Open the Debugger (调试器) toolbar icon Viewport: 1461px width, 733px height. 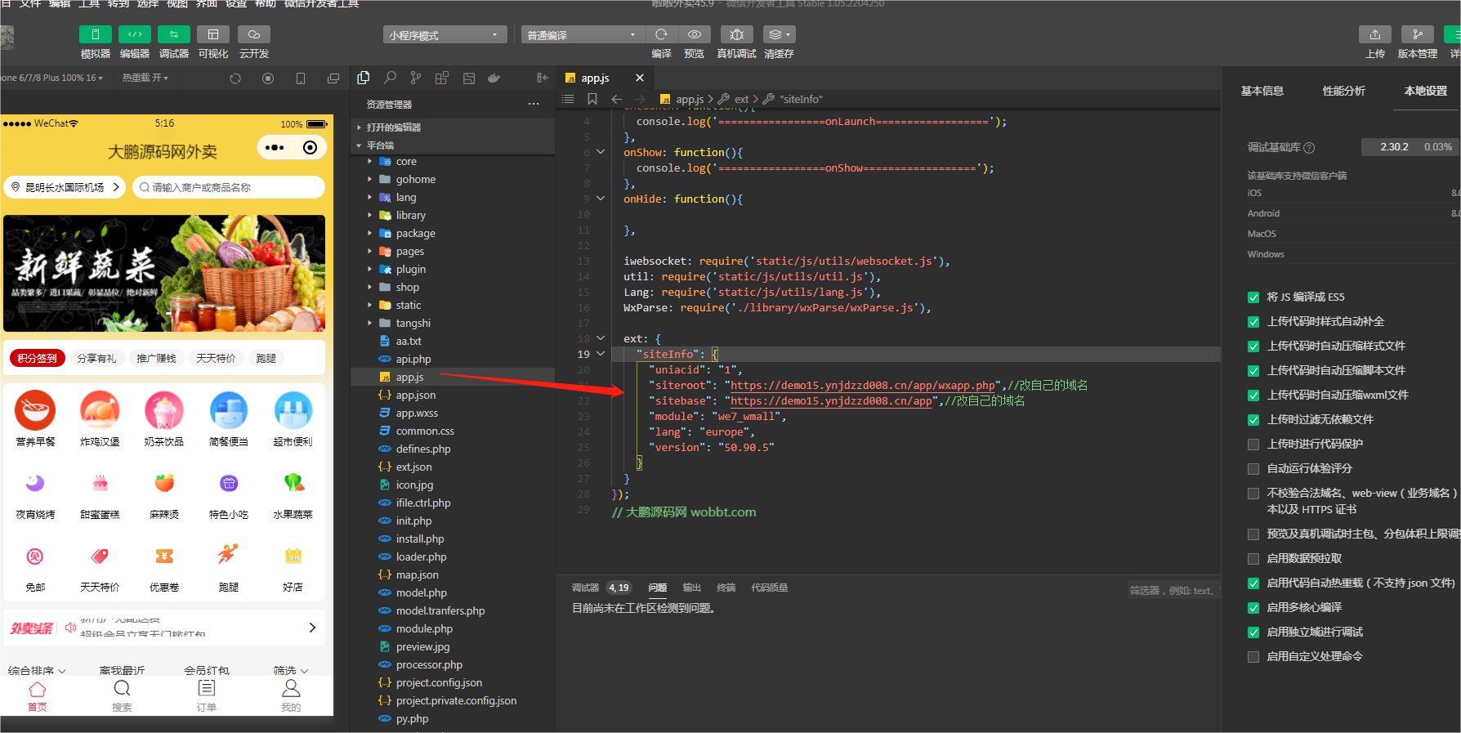(x=173, y=34)
